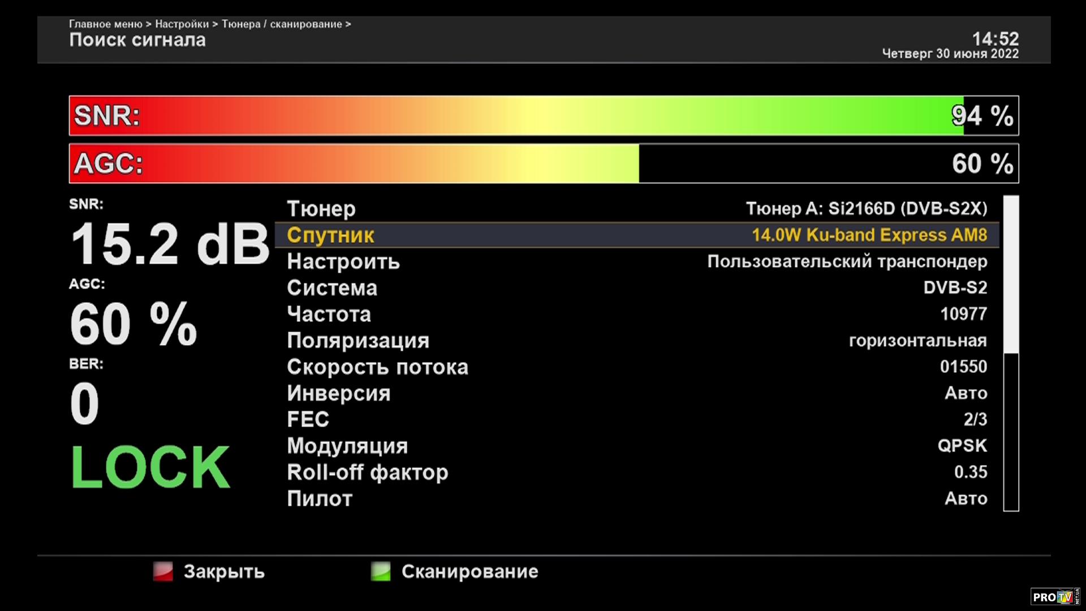Select the FEC 2/3 row
Screen dimensions: 1086x611
coord(636,419)
